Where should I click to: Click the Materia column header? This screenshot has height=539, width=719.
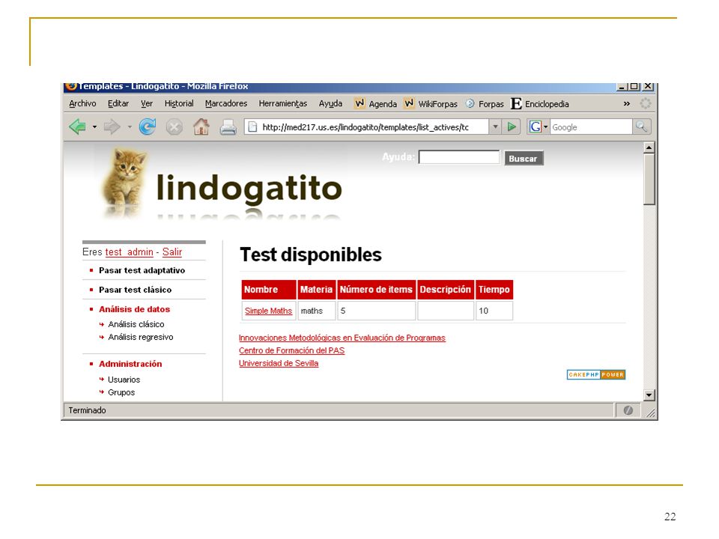click(316, 290)
